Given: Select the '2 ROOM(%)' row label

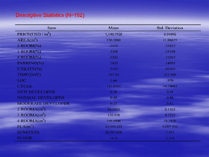Looking at the screenshot, I should point(29,46).
